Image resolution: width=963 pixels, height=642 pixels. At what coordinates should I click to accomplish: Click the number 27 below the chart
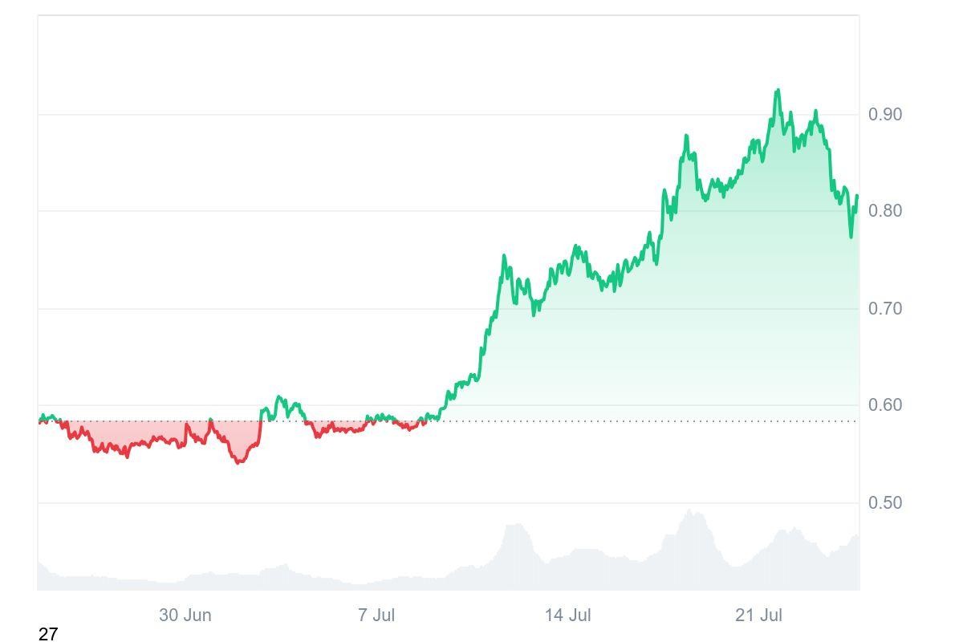coord(48,634)
